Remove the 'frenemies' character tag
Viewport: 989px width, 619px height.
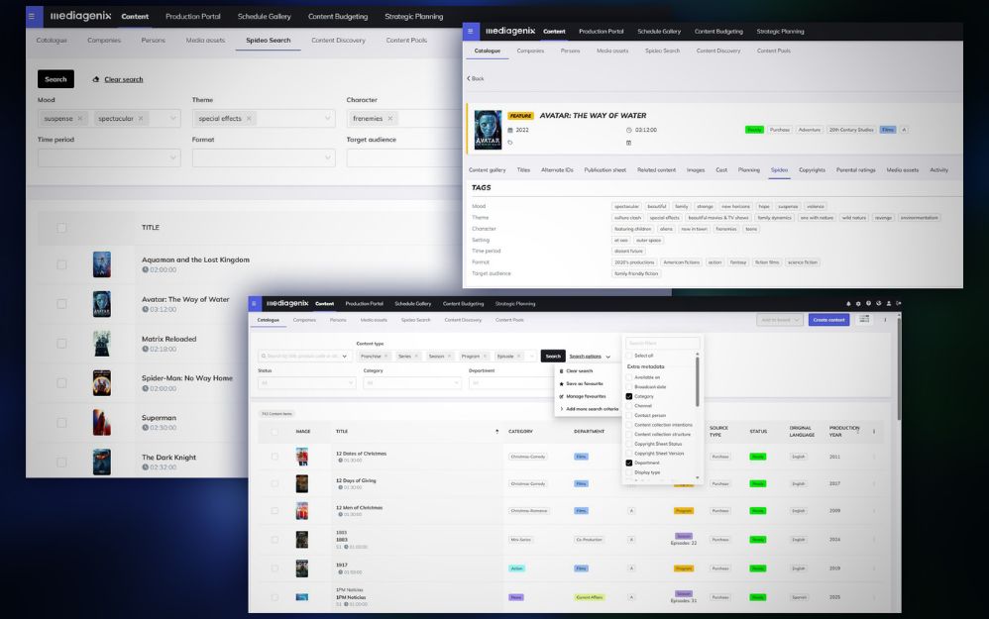[390, 118]
